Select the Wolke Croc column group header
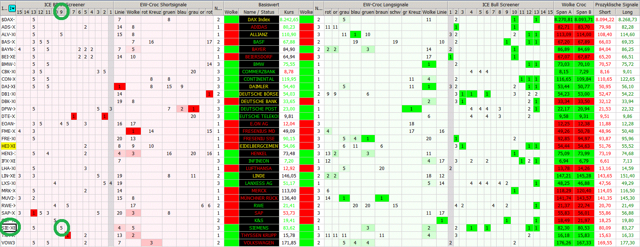The width and height of the screenshot is (640, 247). click(x=574, y=4)
